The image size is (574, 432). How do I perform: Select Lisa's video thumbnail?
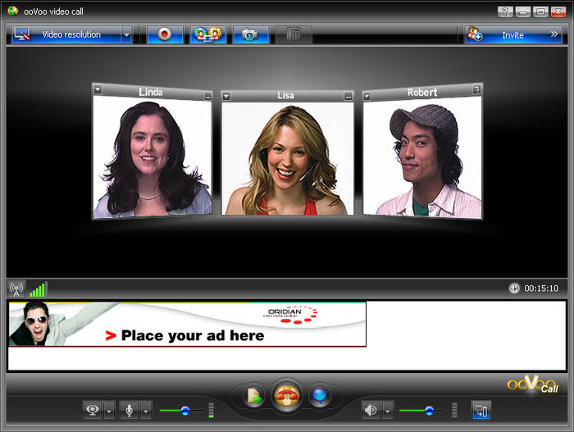pos(287,158)
